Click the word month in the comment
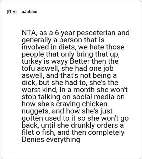Image resolution: width=142 pixels, height=159 pixels. click(84, 90)
